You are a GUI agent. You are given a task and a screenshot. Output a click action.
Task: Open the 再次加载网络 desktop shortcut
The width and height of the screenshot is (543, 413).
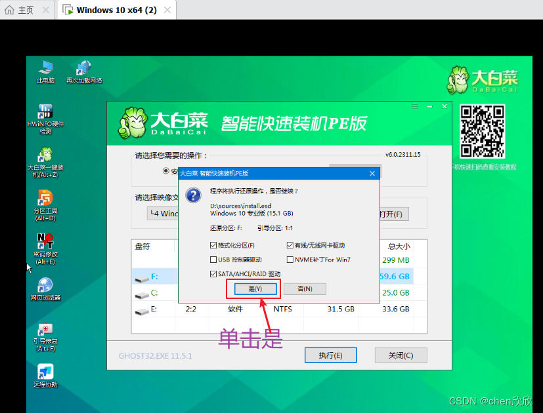[x=84, y=72]
